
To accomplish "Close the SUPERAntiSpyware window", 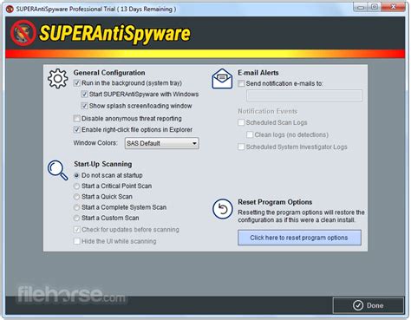I will pos(394,7).
